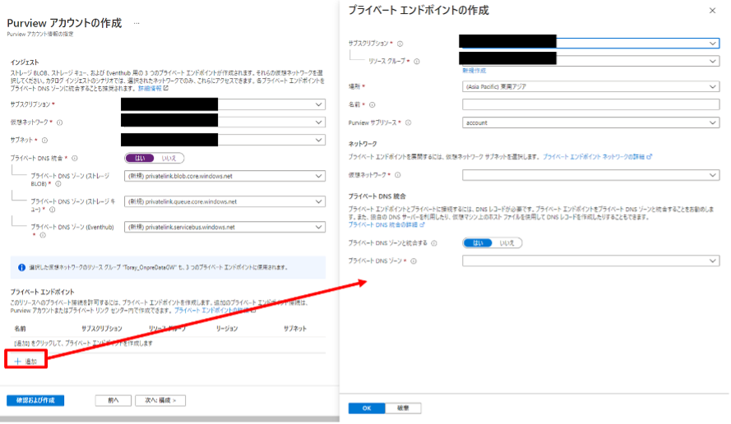Click the 確認および作成 button
The image size is (731, 424).
click(x=35, y=401)
